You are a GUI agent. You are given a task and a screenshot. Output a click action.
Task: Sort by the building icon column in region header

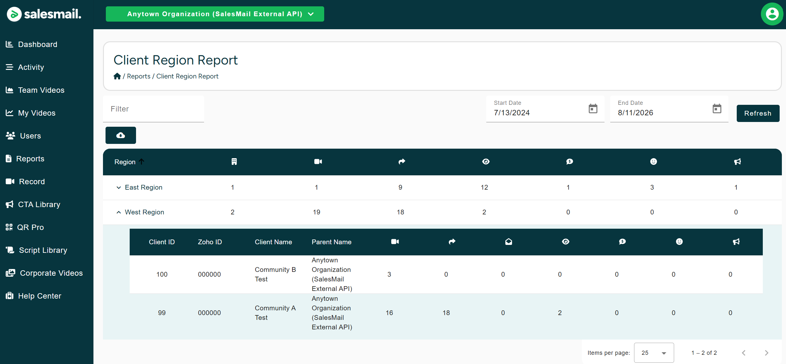[x=234, y=162]
